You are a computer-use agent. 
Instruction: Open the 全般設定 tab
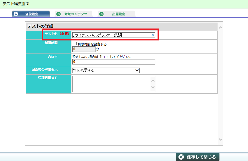[x=31, y=14]
